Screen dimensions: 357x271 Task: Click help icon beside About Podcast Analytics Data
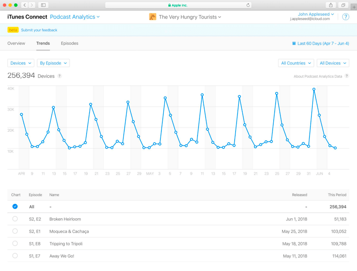coord(347,76)
